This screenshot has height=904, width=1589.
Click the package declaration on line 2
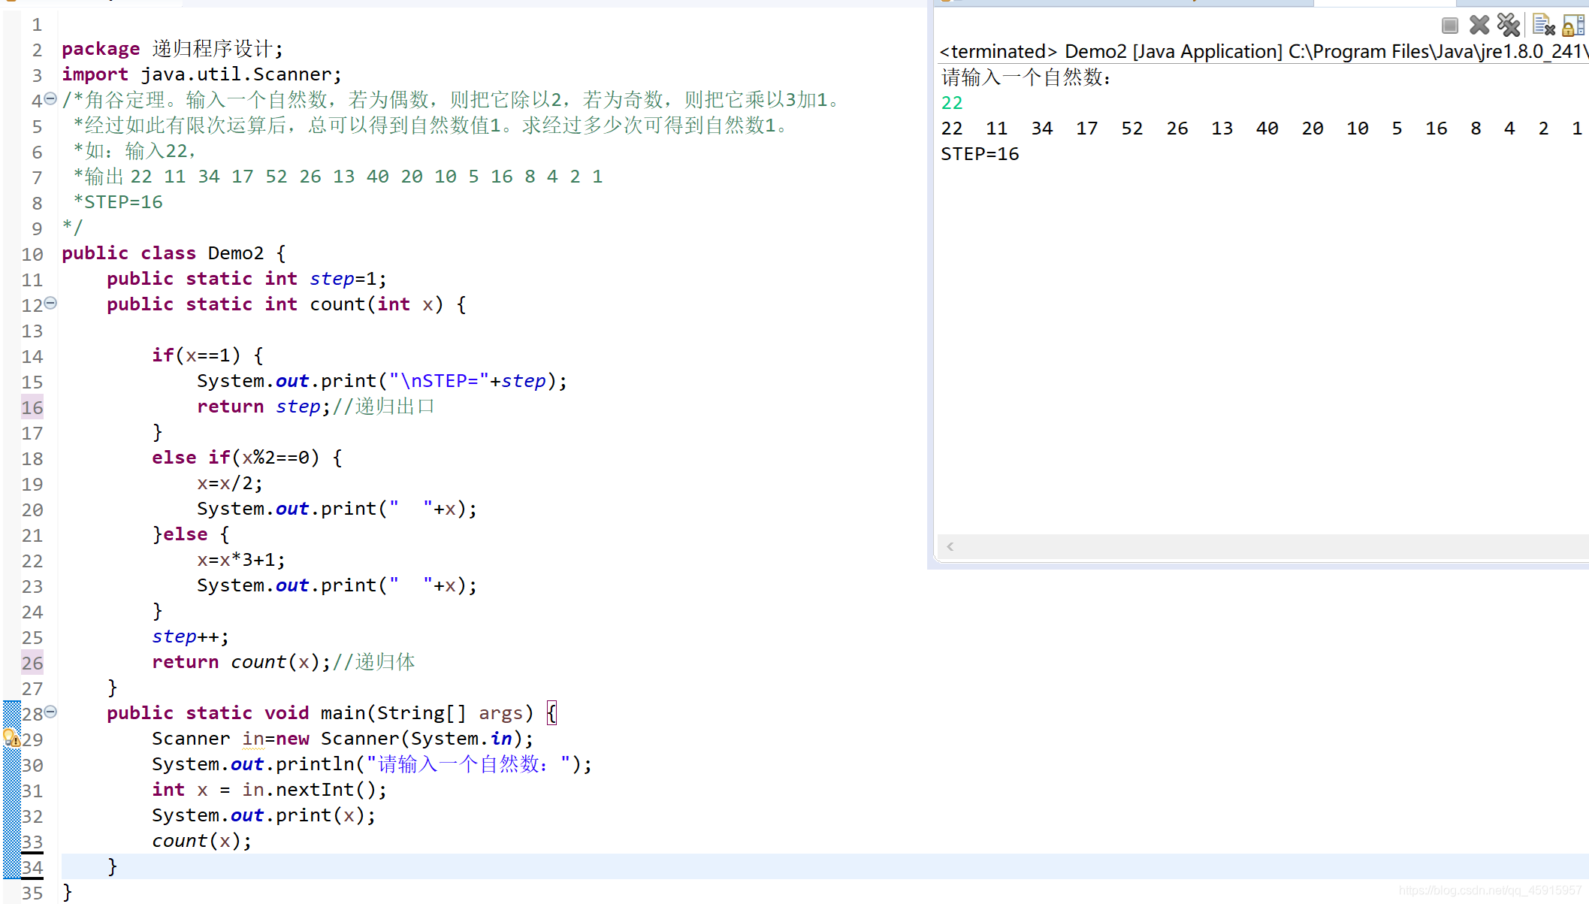(172, 49)
